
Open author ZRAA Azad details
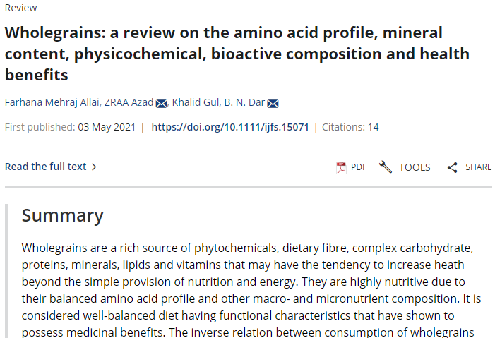tap(129, 102)
